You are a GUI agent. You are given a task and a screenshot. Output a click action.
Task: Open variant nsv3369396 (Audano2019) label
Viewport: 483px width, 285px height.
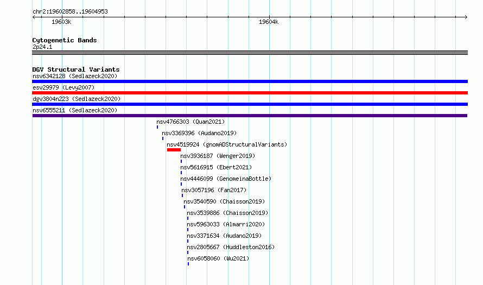pos(199,133)
